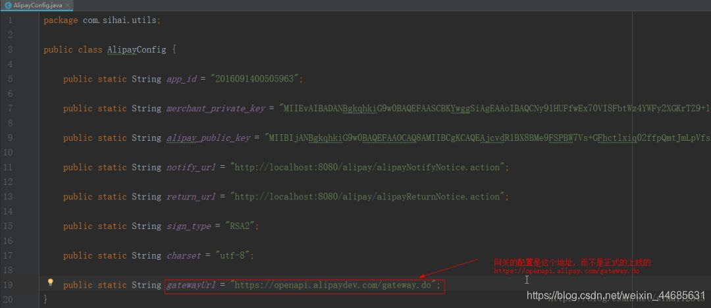Click the MIIEvAIBADANBgkqhkiG9w0 private key string
Viewport: 711px width, 308px height.
495,109
